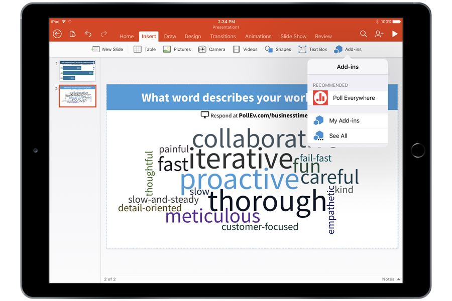452x301 pixels.
Task: Redo the last undone action
Action: (x=104, y=34)
